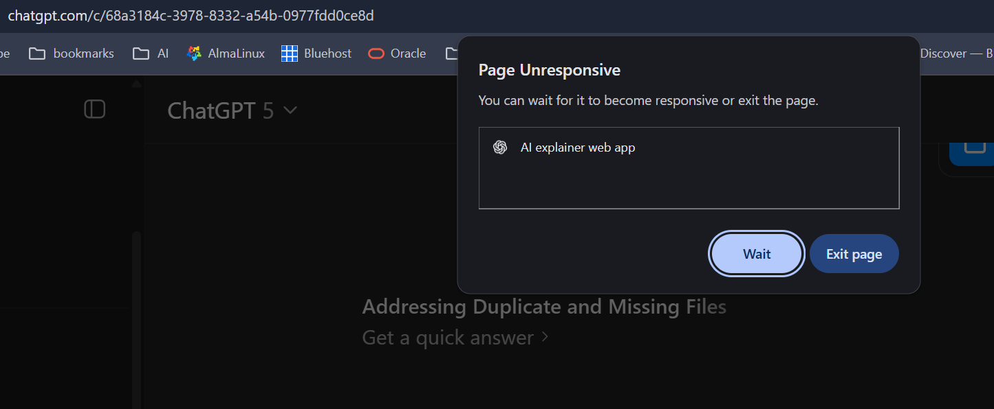Click the ChatGPT logo beside AI explainer web app
The image size is (994, 409).
500,148
